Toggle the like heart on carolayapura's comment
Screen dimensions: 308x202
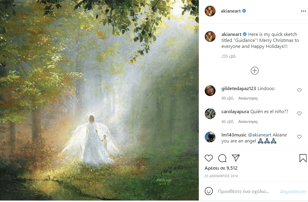point(299,113)
